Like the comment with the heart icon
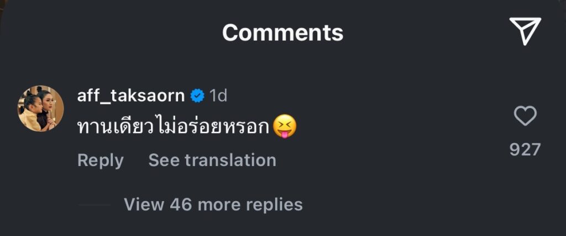 click(x=525, y=116)
